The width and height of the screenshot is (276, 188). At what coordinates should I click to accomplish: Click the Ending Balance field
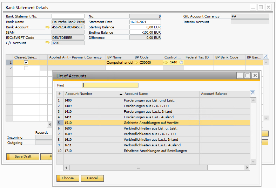pos(145,32)
